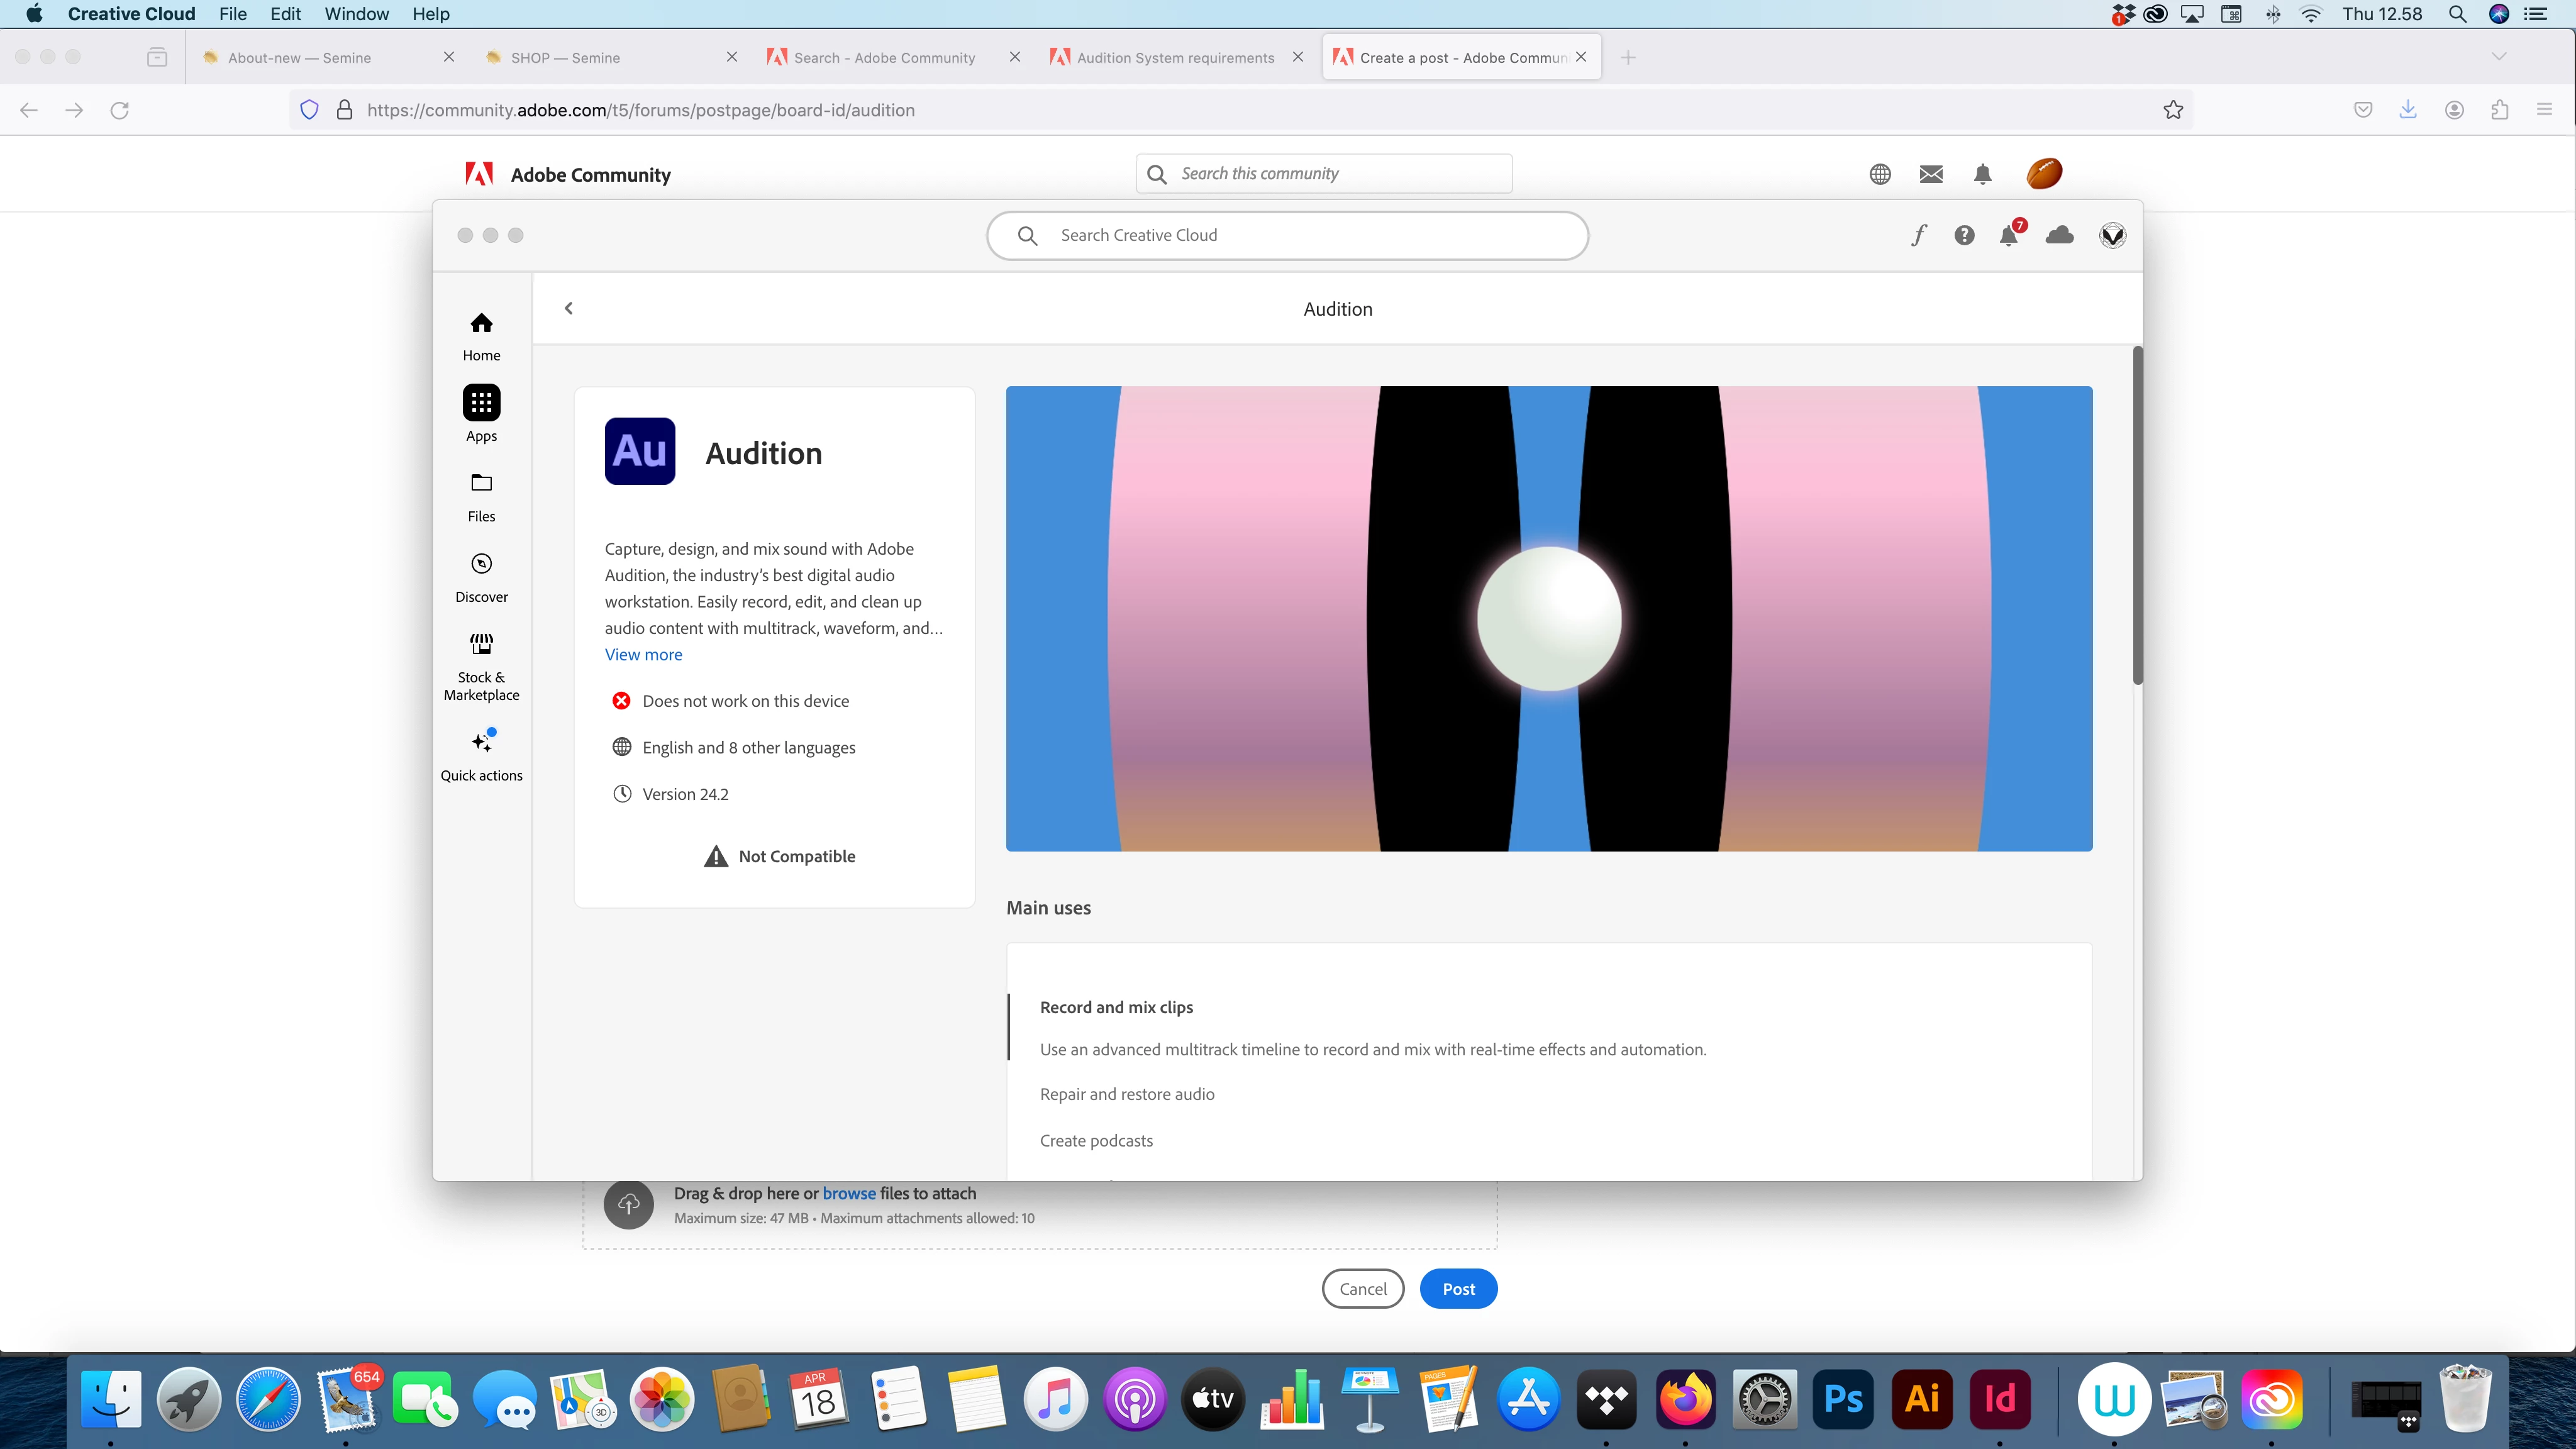2576x1449 pixels.
Task: Open the Files section in sidebar
Action: [481, 496]
